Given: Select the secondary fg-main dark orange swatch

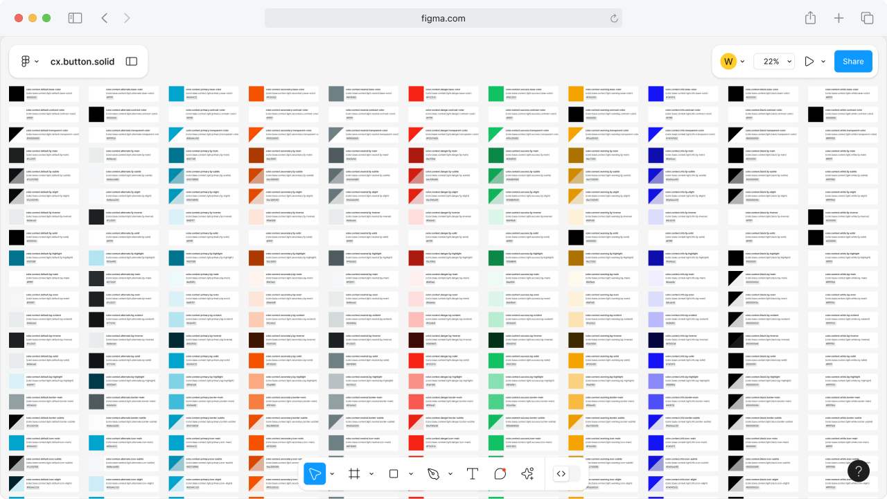Looking at the screenshot, I should click(256, 155).
